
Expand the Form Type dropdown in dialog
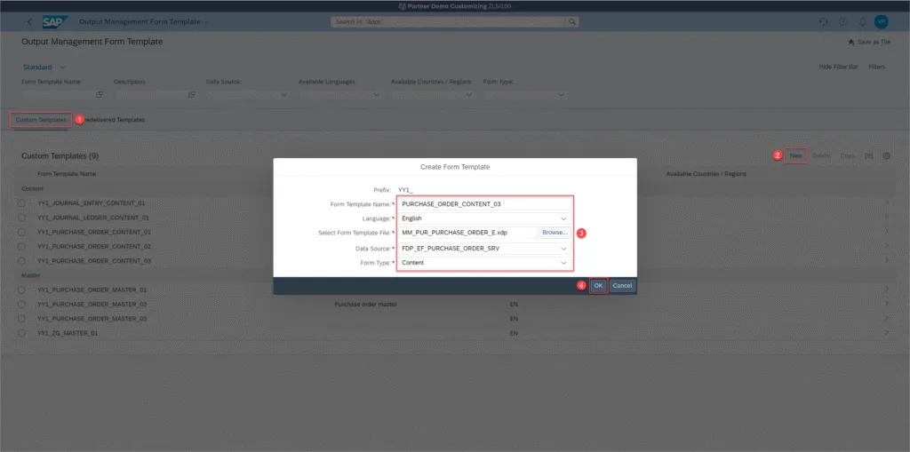(x=563, y=263)
